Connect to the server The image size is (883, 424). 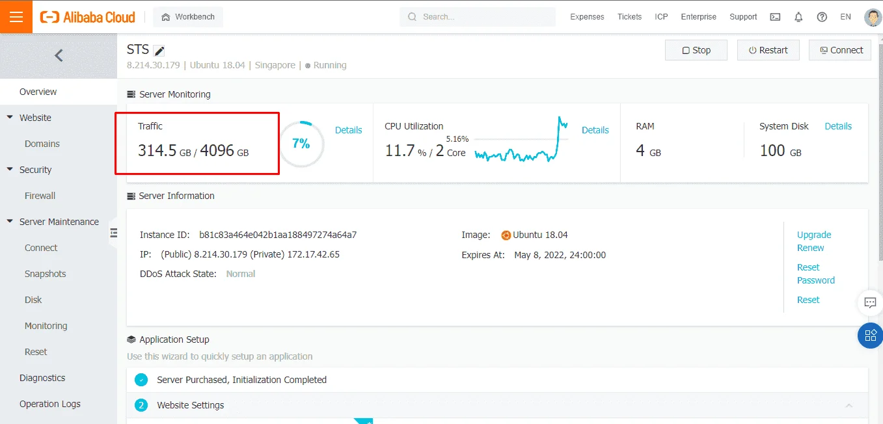pos(840,50)
